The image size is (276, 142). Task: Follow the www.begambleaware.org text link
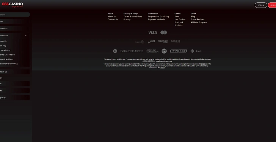[x=164, y=61]
